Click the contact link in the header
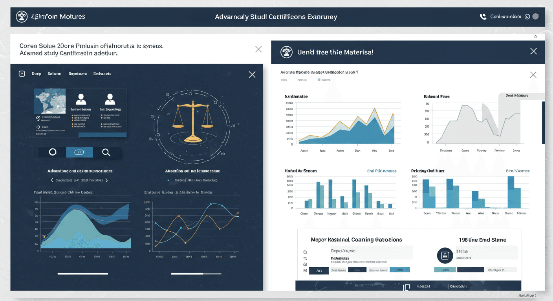The height and width of the screenshot is (301, 553). click(x=506, y=17)
